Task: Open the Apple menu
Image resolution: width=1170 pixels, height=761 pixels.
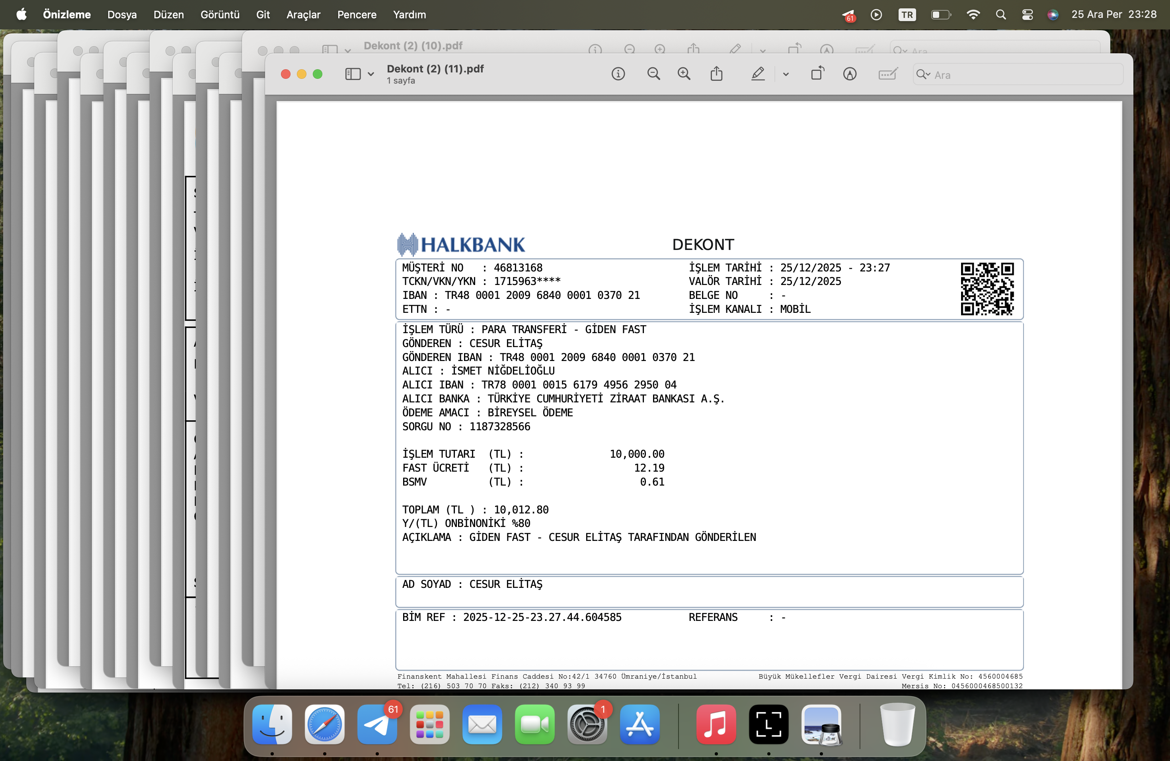Action: (21, 14)
